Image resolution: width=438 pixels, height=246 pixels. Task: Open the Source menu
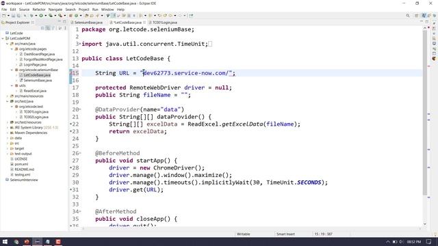pos(24,10)
